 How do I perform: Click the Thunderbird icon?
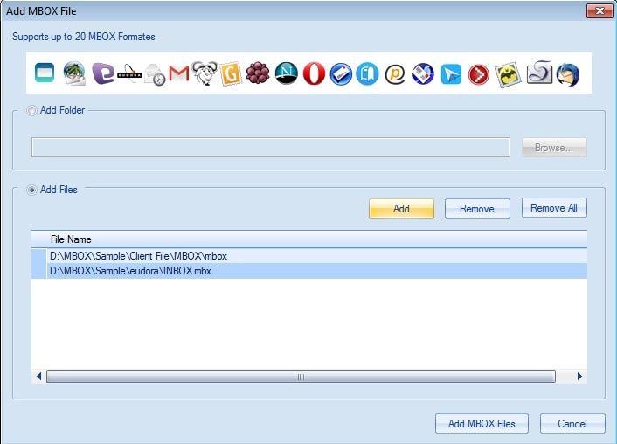568,74
